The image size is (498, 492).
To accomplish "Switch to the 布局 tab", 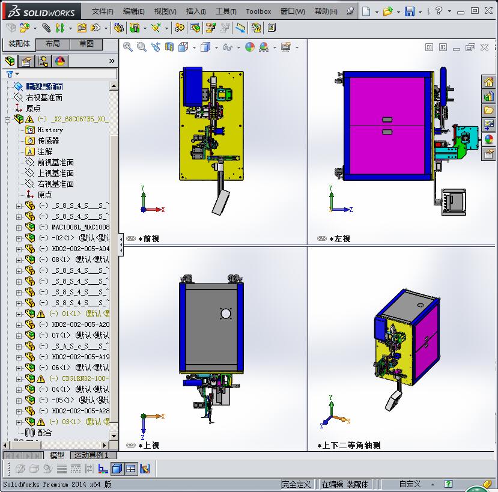I will click(53, 44).
